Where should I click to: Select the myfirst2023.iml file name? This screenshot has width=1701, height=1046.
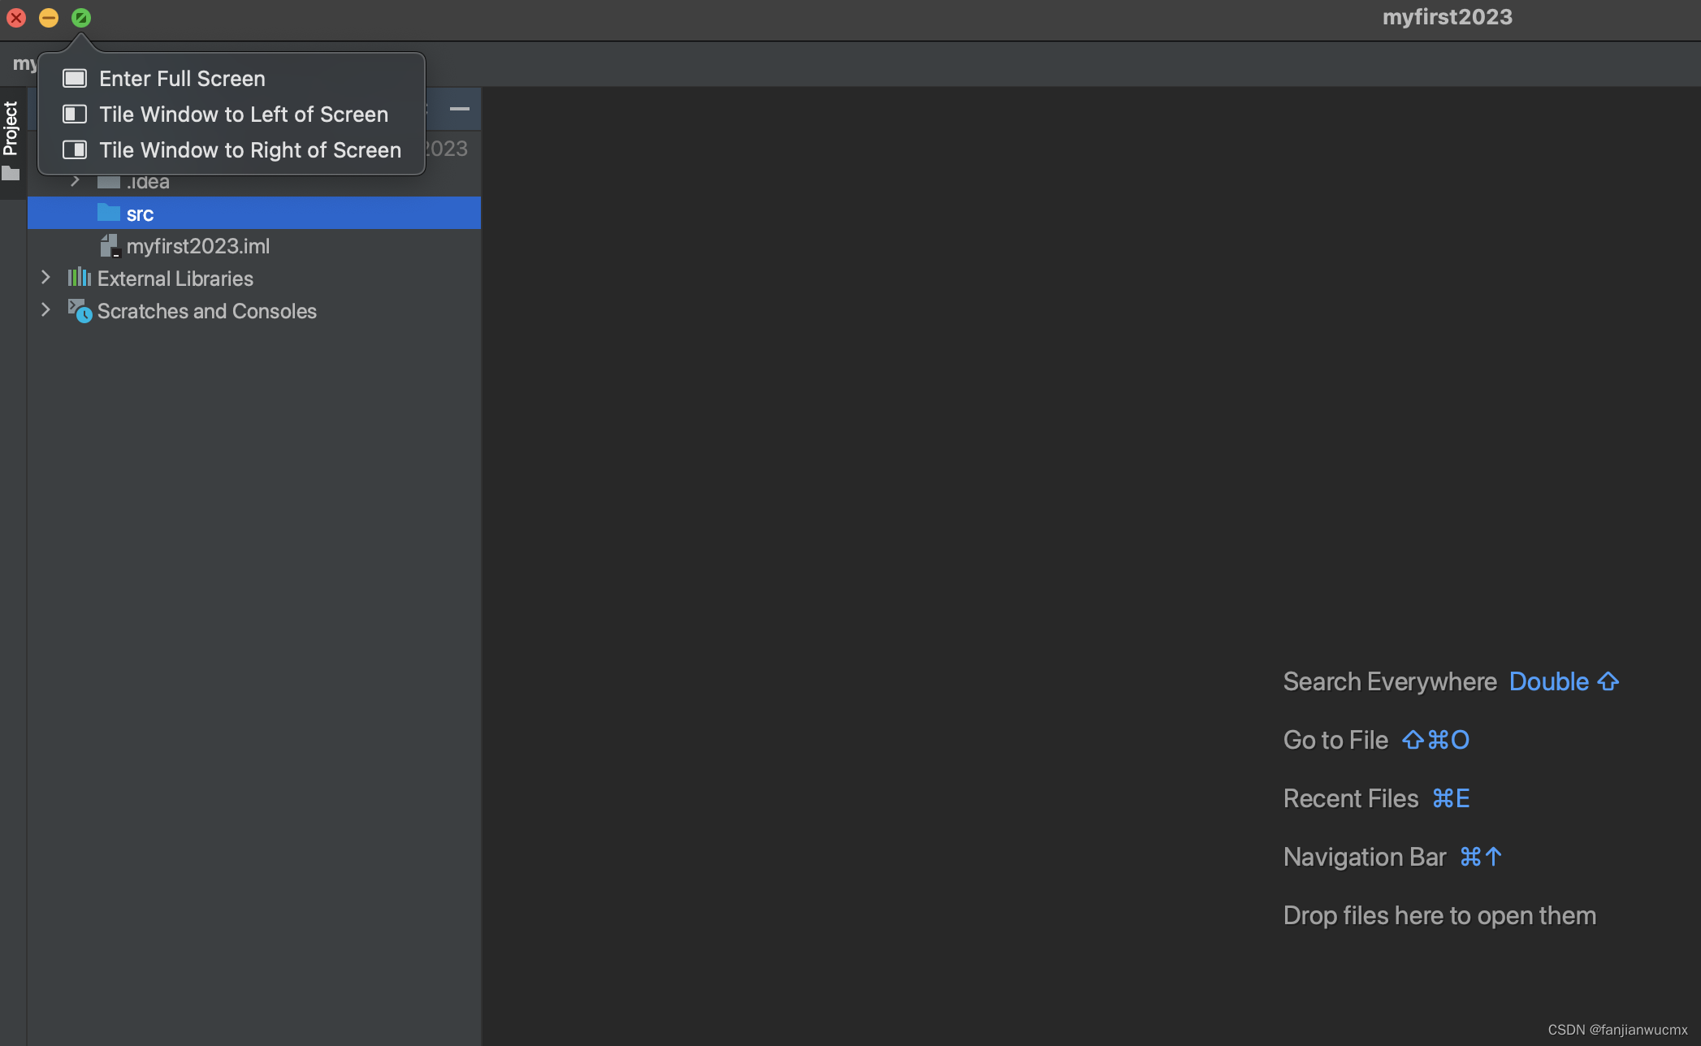(x=197, y=246)
